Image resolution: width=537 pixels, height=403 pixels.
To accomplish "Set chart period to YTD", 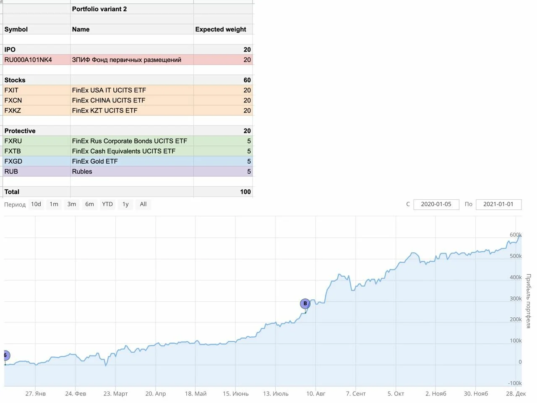I will 107,204.
